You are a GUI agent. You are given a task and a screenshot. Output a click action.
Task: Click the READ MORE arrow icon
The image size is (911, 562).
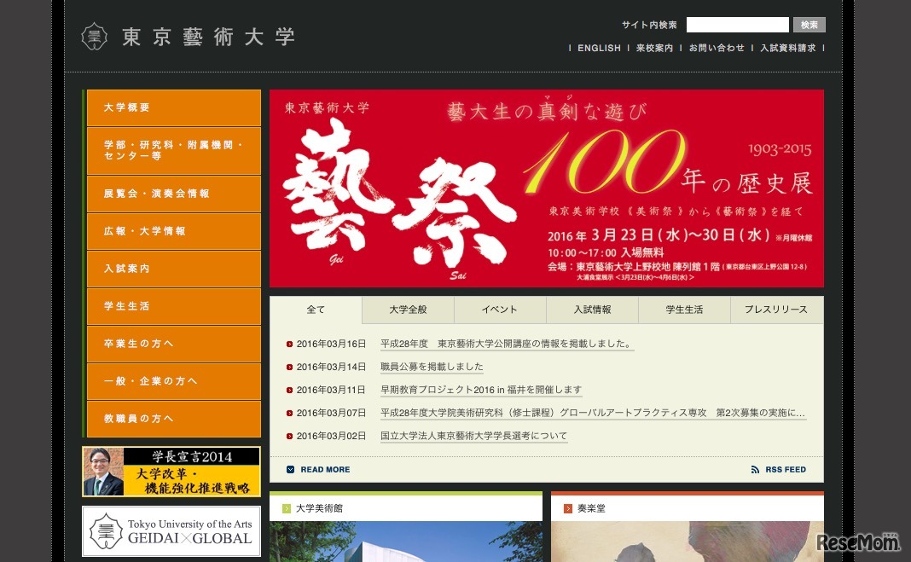291,470
